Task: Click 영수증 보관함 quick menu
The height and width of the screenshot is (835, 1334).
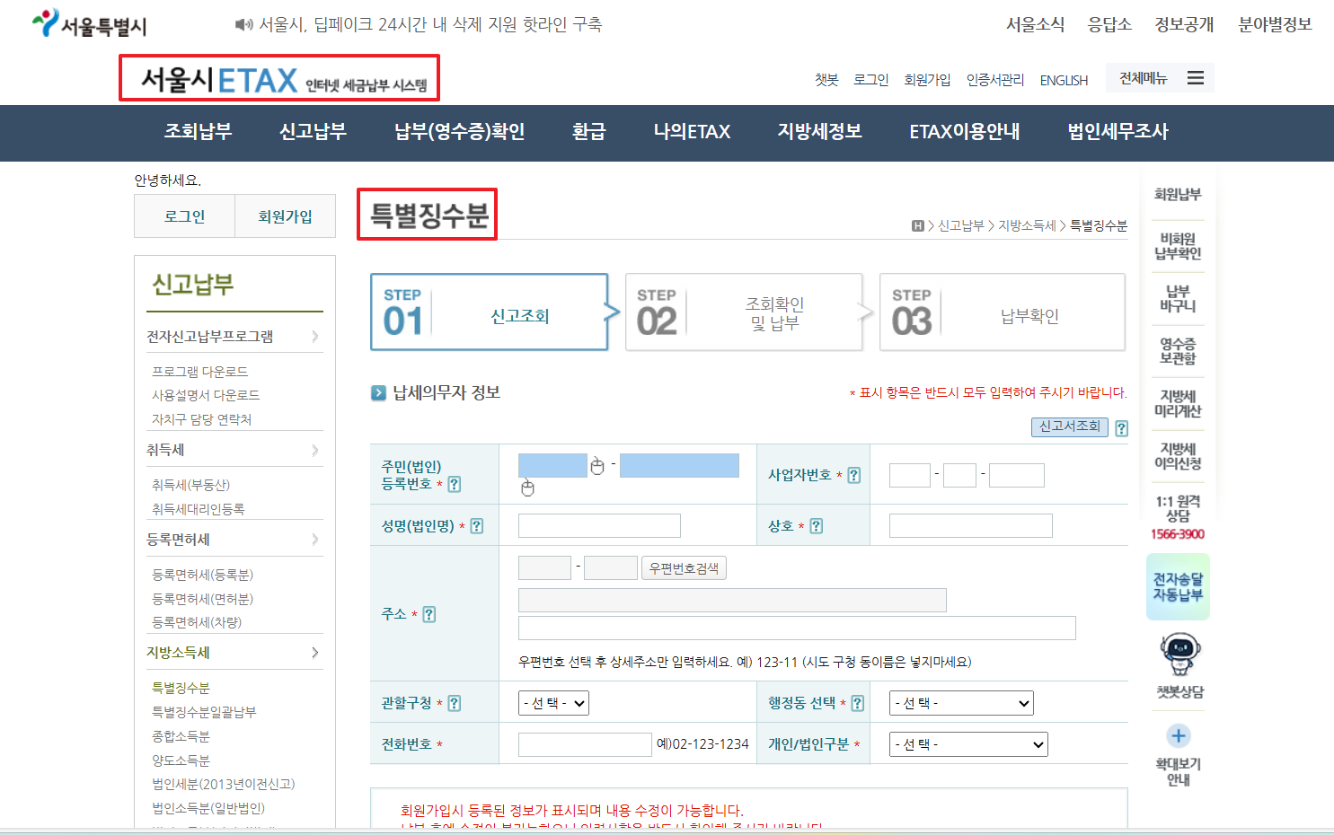Action: pyautogui.click(x=1178, y=351)
